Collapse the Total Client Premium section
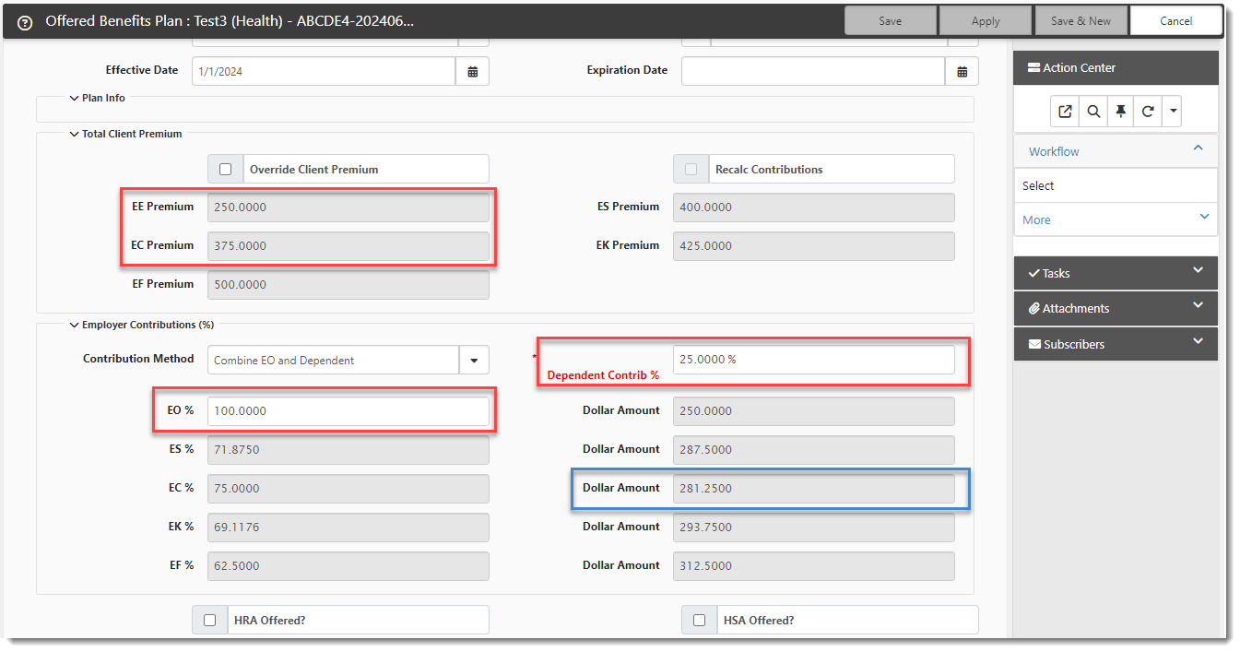The width and height of the screenshot is (1240, 652). tap(75, 134)
